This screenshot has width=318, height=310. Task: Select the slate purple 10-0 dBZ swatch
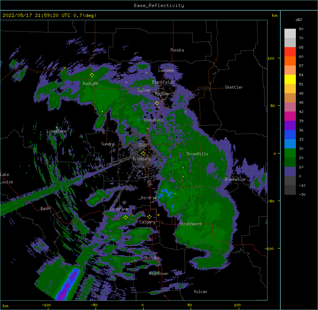tap(290, 172)
